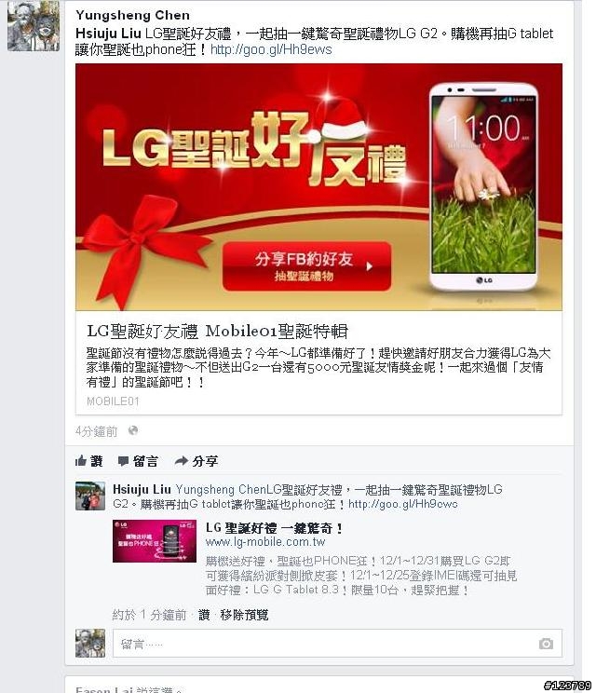Viewport: 596px width, 693px height.
Task: Click the 分享FB約好友 red banner button
Action: point(306,266)
